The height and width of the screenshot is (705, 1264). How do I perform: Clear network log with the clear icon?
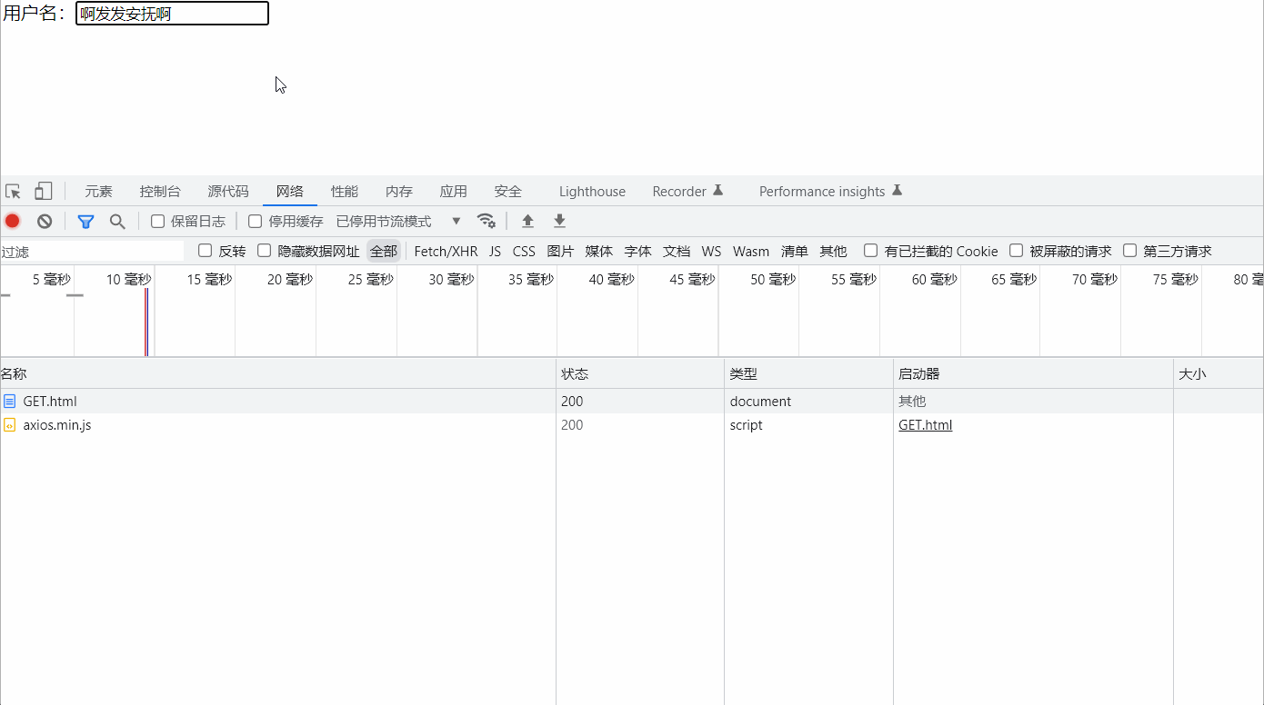pyautogui.click(x=45, y=221)
